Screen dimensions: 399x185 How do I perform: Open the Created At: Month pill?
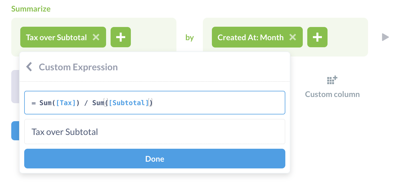tap(250, 37)
